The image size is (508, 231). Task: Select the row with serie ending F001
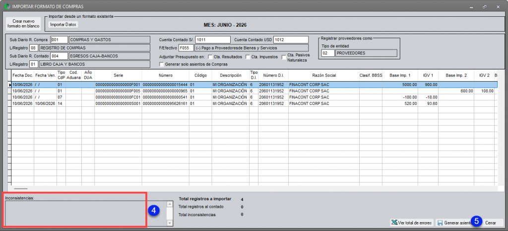pyautogui.click(x=254, y=85)
